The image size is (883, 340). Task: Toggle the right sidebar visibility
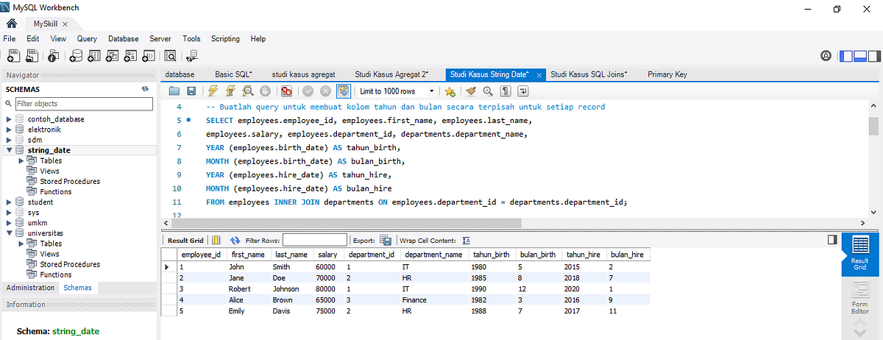(x=873, y=55)
